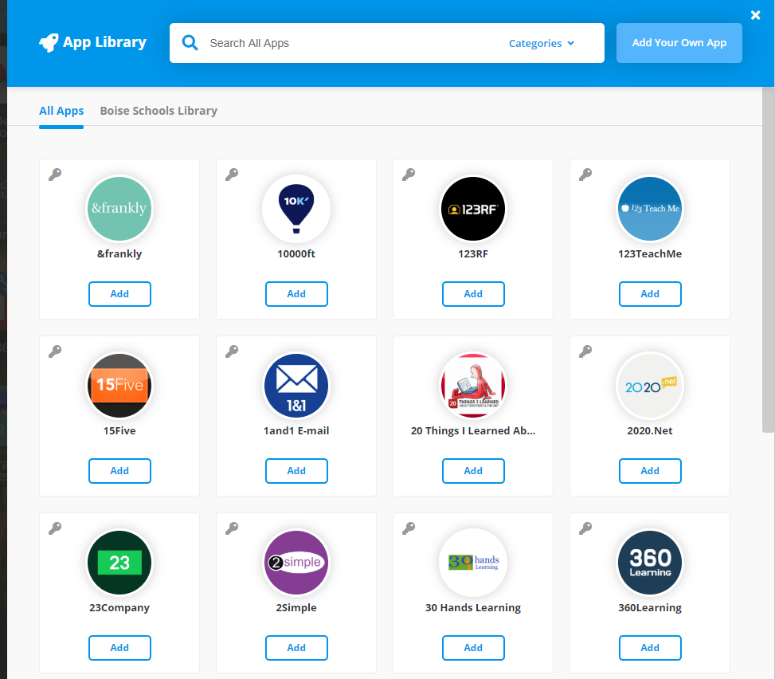
Task: Click the key icon on 360Learning card
Action: click(585, 528)
